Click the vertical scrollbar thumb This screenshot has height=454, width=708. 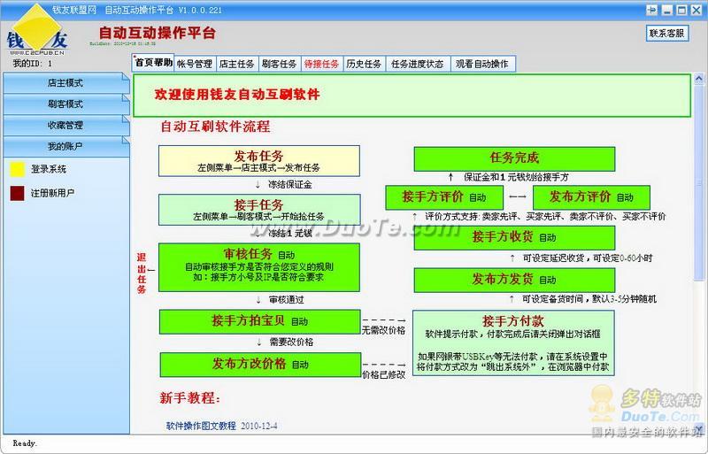tap(698, 182)
